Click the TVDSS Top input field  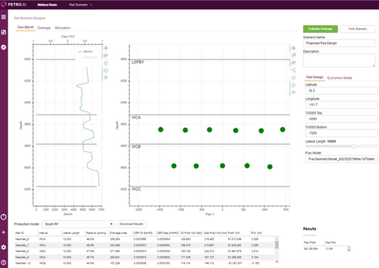click(x=341, y=119)
